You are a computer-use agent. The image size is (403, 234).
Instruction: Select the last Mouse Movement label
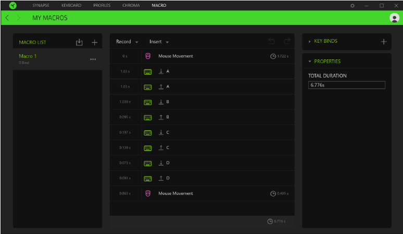pos(175,193)
